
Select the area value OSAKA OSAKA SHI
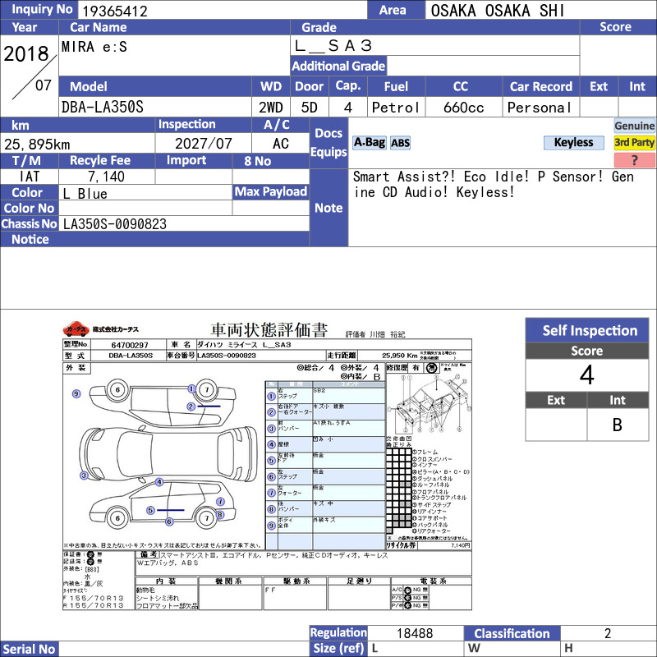click(498, 11)
